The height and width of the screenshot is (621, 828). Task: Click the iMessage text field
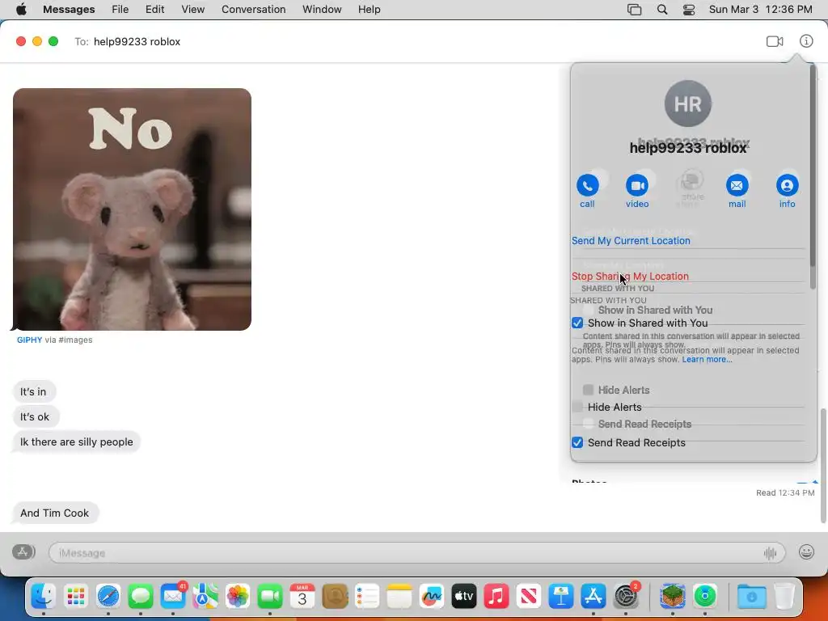pyautogui.click(x=416, y=553)
